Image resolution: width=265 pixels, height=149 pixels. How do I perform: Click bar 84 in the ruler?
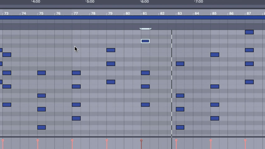[197, 13]
